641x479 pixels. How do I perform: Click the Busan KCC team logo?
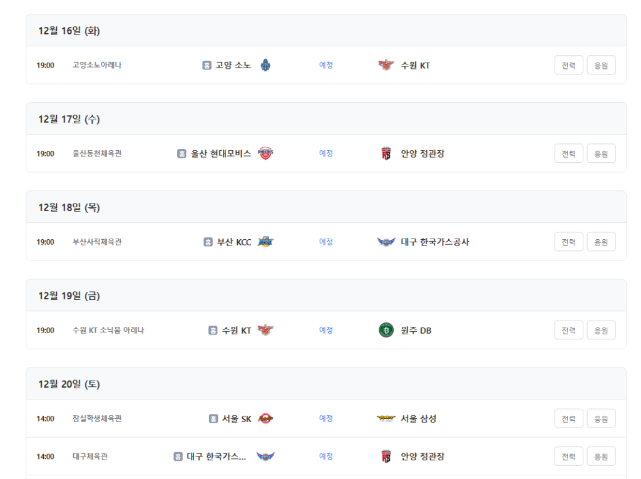click(x=266, y=241)
